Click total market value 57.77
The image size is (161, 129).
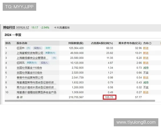click(x=138, y=97)
